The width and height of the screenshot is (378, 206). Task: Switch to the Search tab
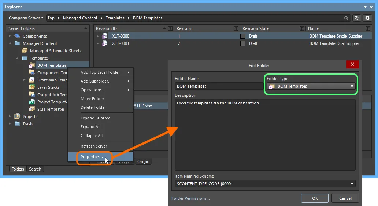35,169
